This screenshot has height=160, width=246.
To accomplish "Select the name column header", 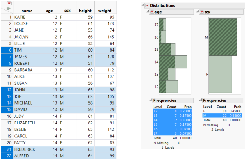I will coord(27,11).
